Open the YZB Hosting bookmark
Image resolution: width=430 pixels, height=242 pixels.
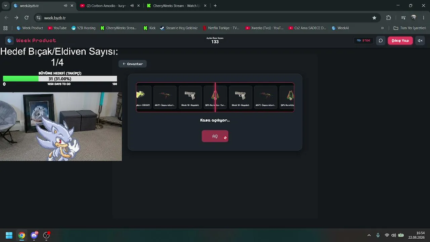pos(84,28)
